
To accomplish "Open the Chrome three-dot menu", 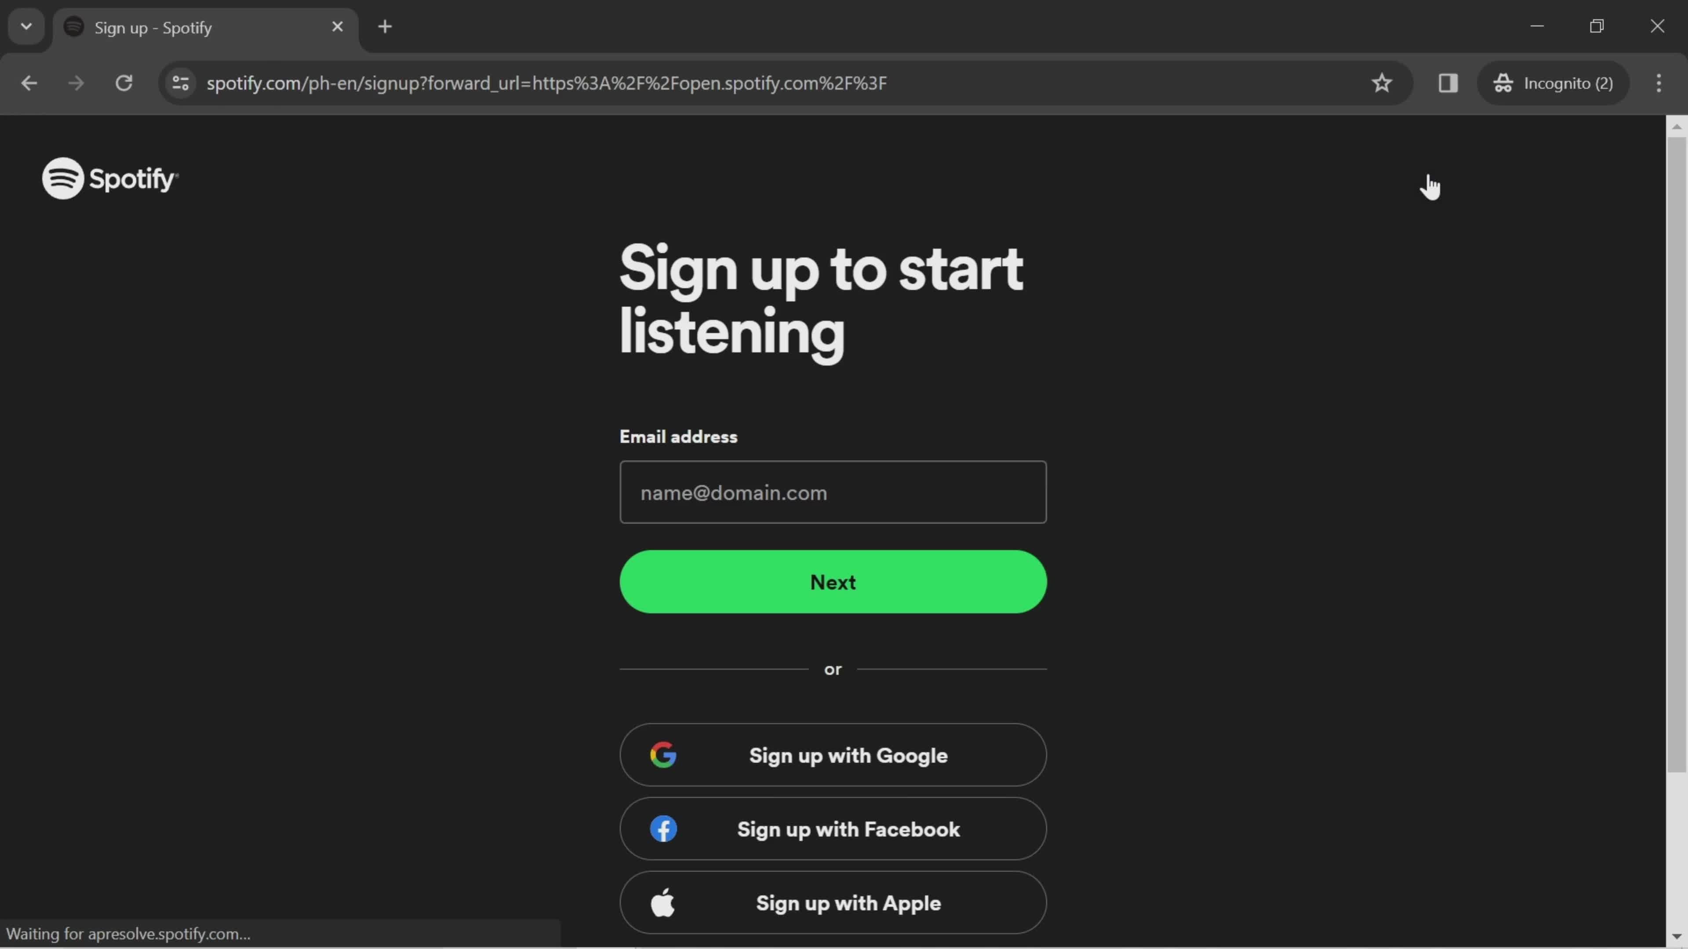I will click(1659, 83).
